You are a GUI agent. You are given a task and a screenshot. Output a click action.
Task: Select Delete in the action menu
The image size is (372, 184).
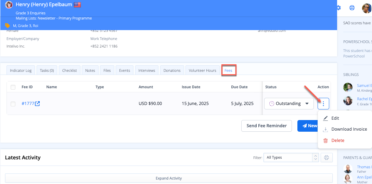pyautogui.click(x=338, y=141)
